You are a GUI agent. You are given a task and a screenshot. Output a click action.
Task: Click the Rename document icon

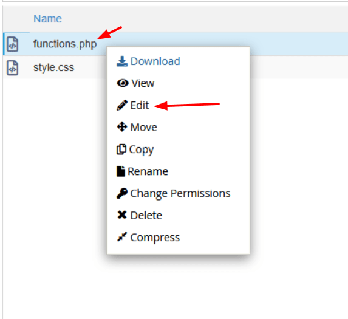coord(121,171)
